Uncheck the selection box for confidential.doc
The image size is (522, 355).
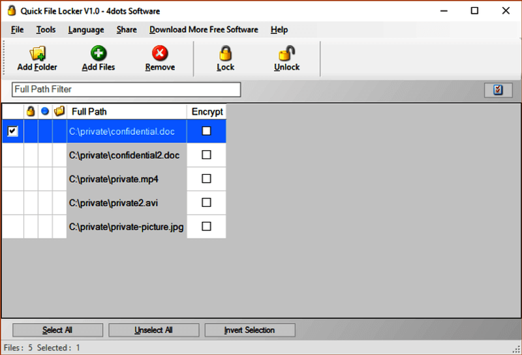12,131
